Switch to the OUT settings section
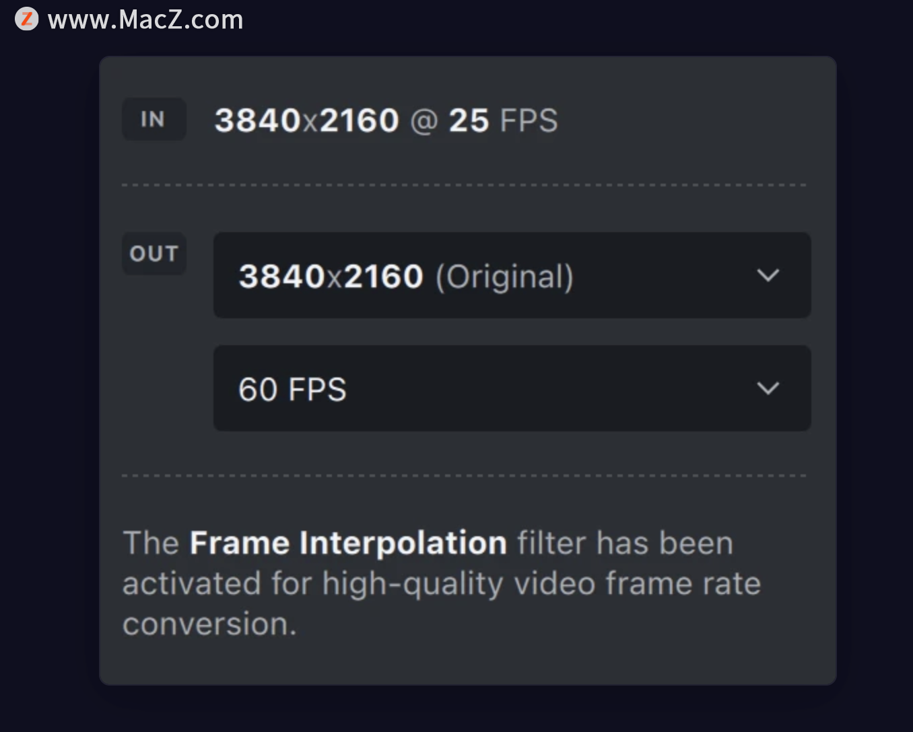Image resolution: width=913 pixels, height=732 pixels. [154, 254]
